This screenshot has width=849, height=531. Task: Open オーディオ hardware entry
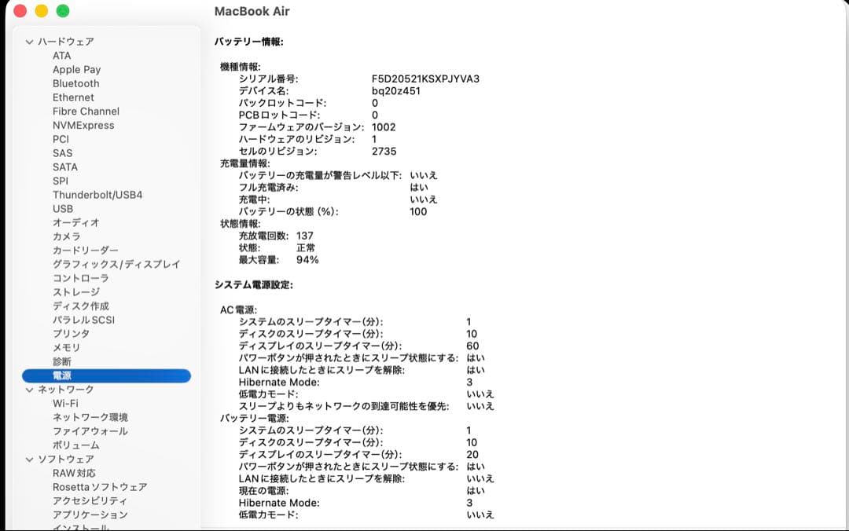tap(75, 222)
